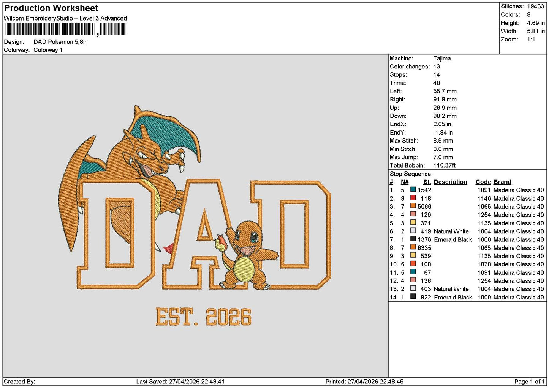Click the 'Page 1 of 1' footer text
Image resolution: width=549 pixels, height=388 pixels.
pyautogui.click(x=529, y=382)
